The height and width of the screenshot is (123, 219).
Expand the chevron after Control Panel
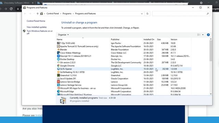coord(61,14)
